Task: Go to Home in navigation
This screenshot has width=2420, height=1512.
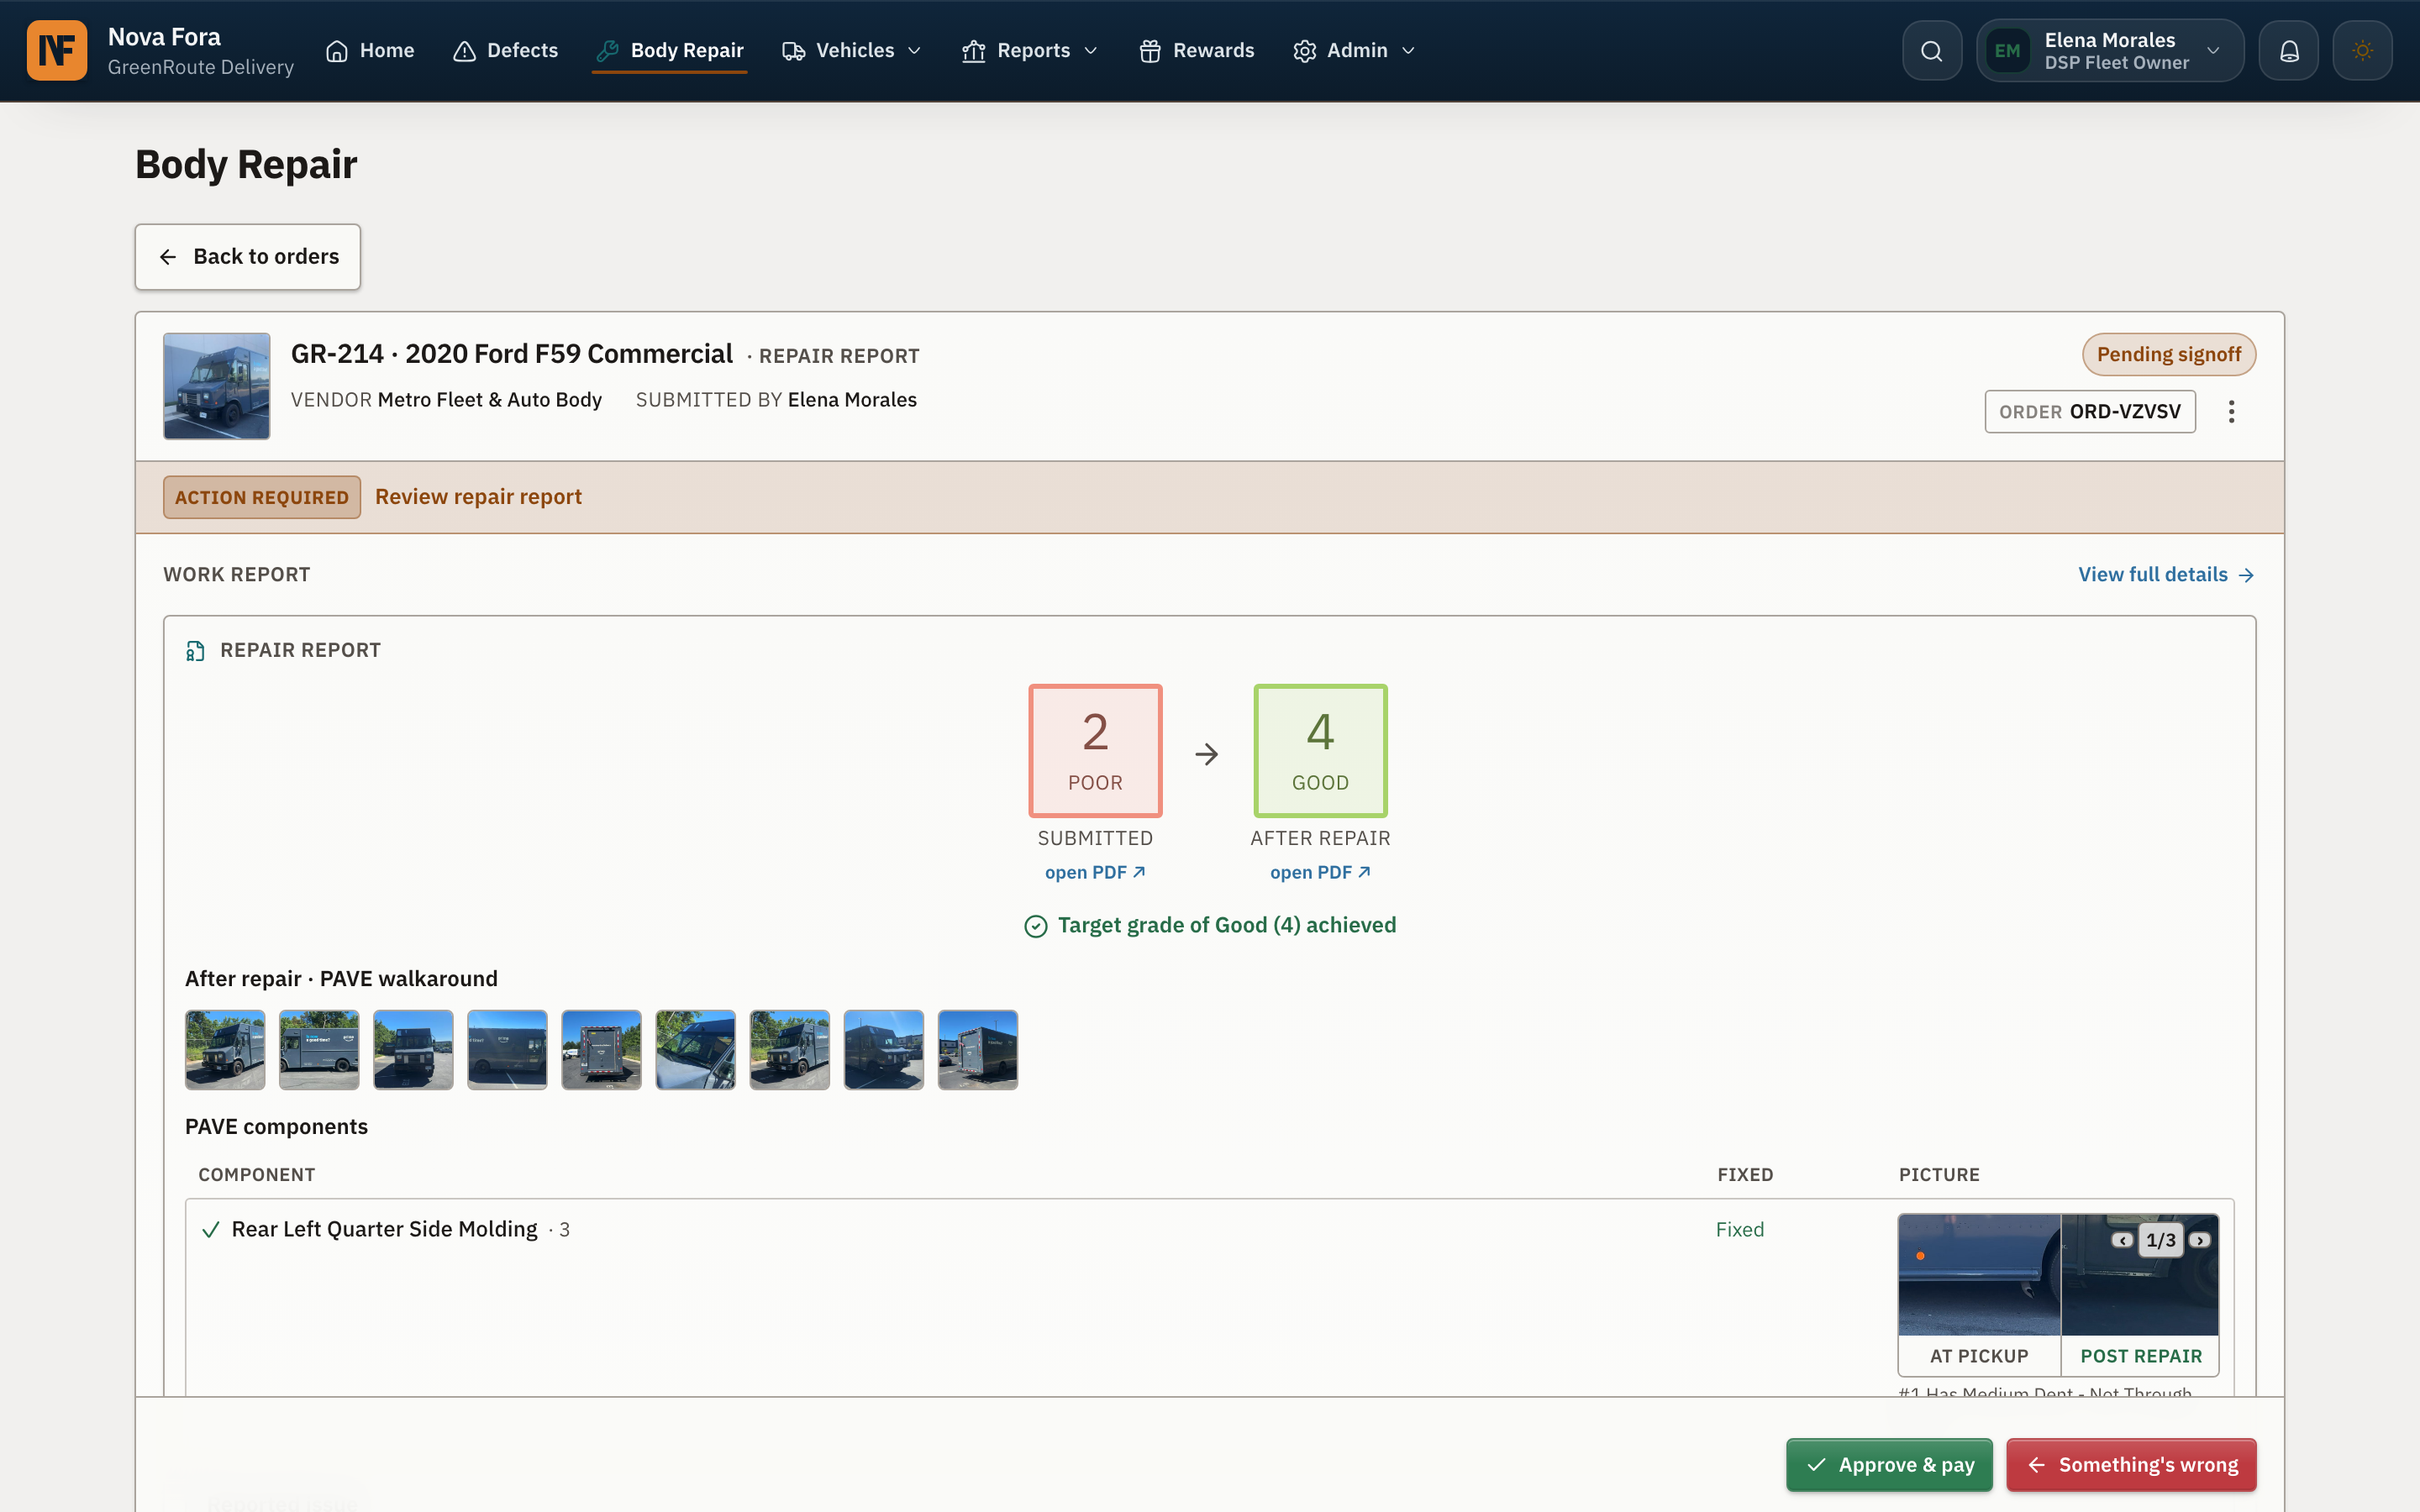Action: (370, 51)
